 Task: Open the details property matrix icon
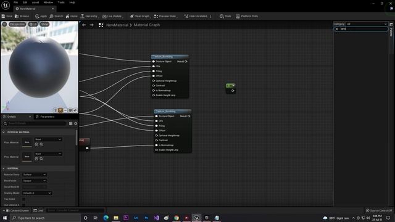(x=71, y=123)
